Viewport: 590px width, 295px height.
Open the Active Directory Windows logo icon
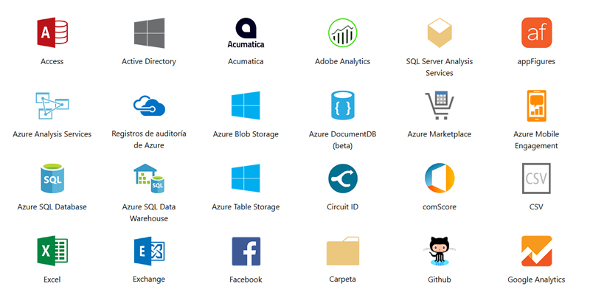[x=149, y=32]
